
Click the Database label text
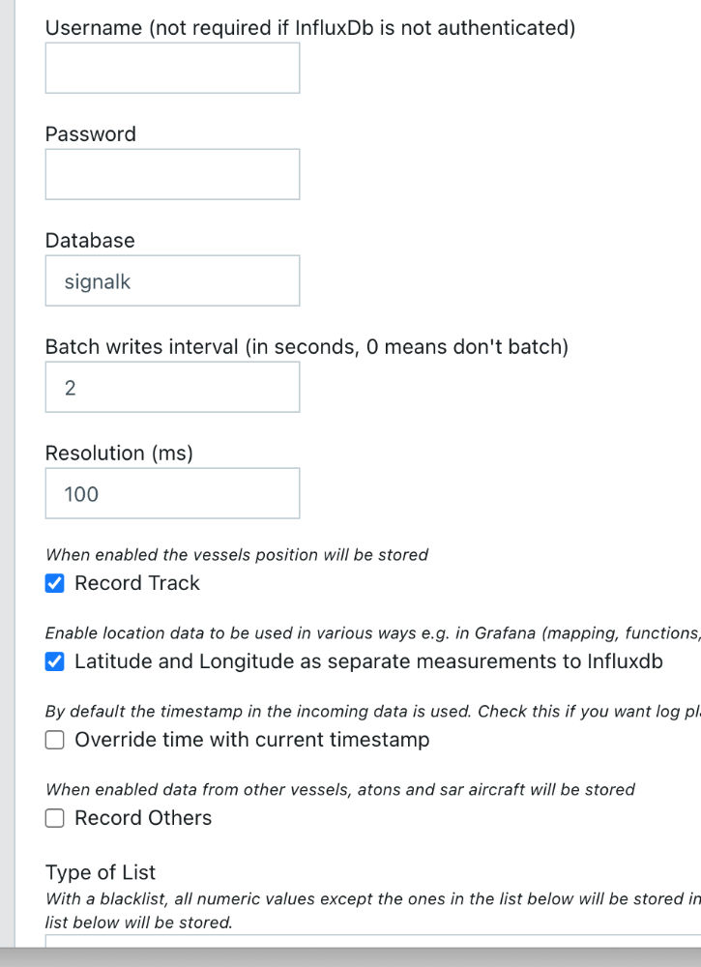click(90, 241)
